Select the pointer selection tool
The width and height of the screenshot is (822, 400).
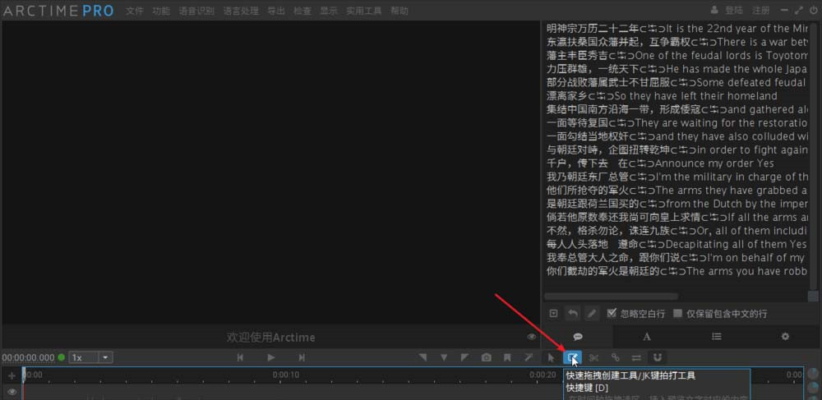point(551,357)
